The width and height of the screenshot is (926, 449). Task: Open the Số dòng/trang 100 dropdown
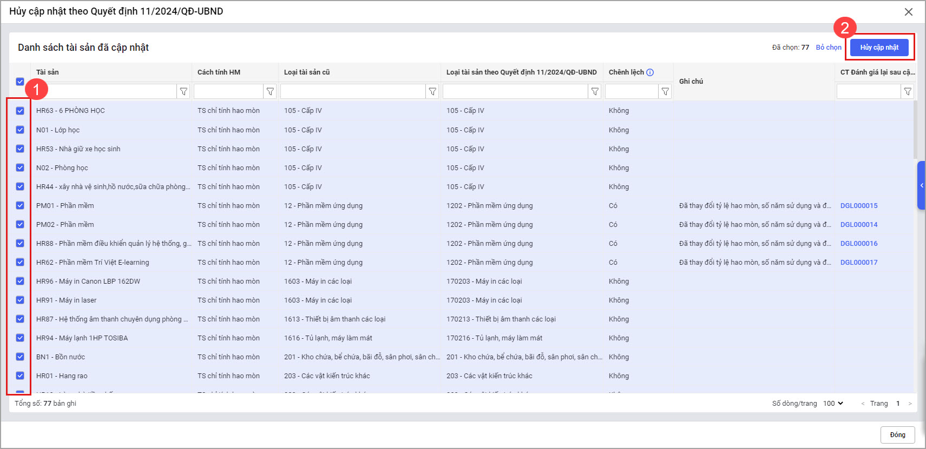pyautogui.click(x=833, y=404)
